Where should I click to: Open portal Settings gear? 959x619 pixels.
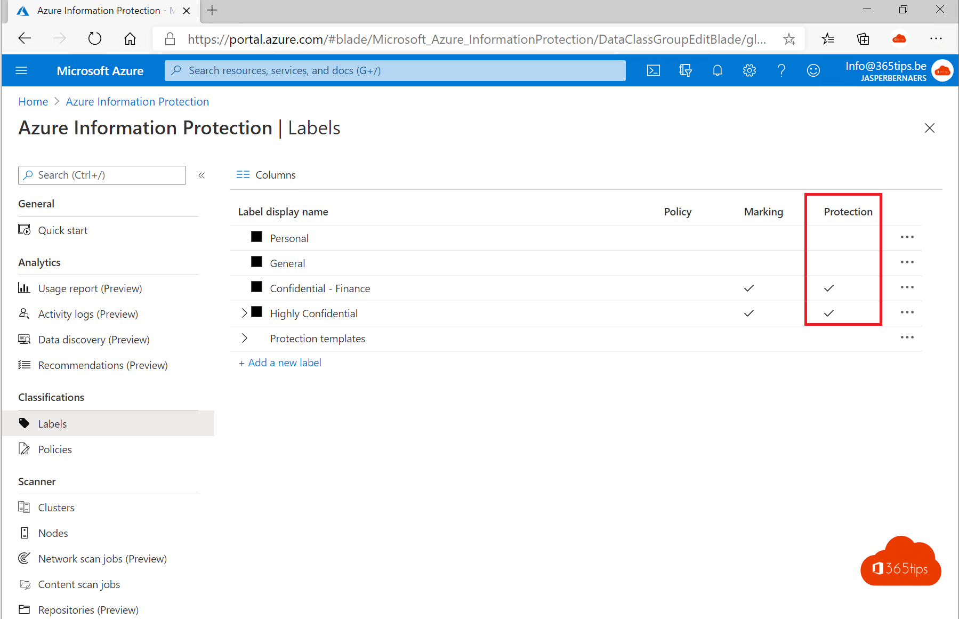(750, 70)
